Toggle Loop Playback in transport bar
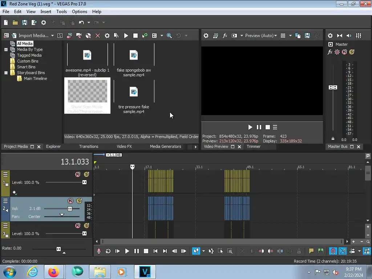 (108, 251)
